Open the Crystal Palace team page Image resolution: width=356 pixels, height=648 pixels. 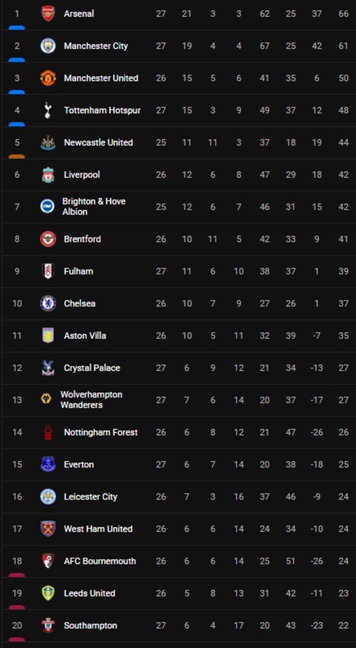point(92,368)
